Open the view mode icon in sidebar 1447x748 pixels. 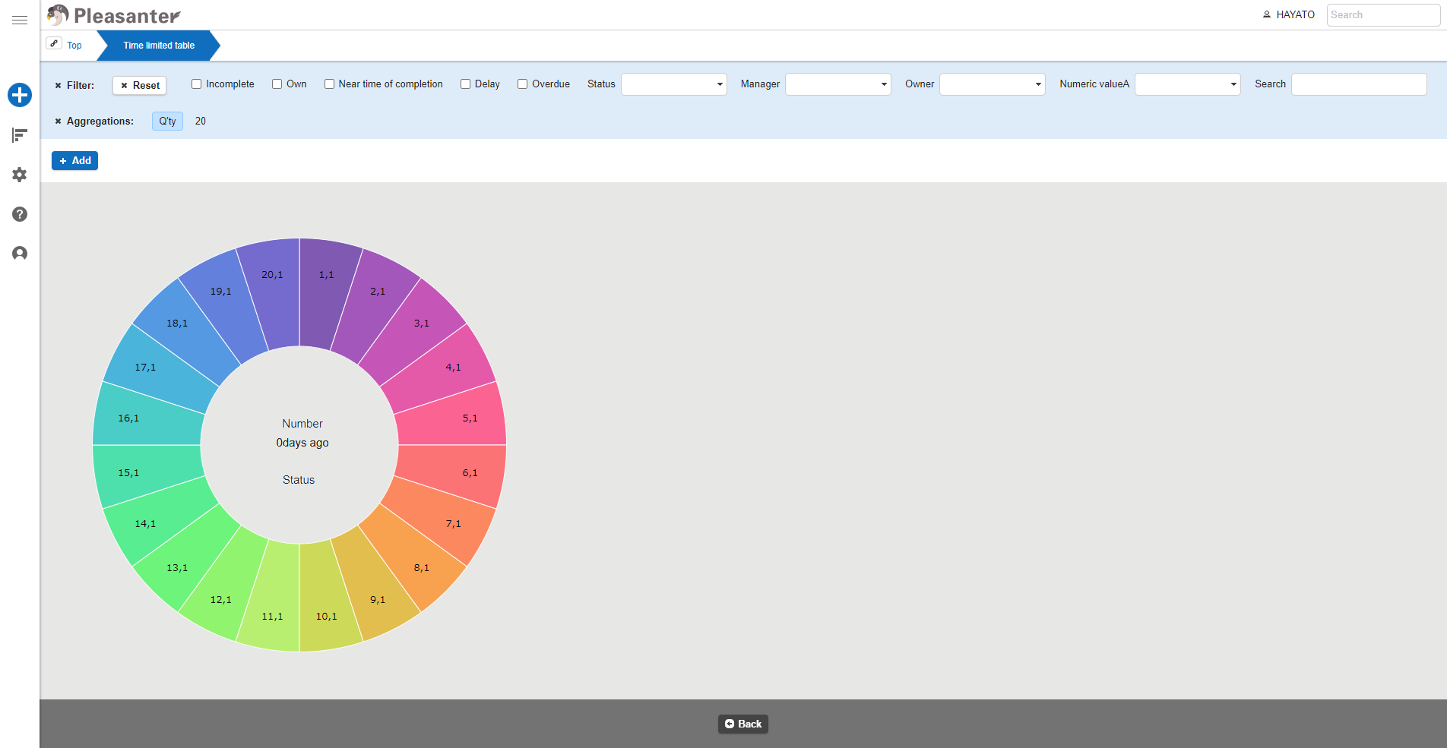tap(20, 135)
